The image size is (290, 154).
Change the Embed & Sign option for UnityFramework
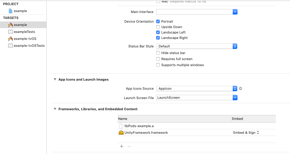point(246,133)
